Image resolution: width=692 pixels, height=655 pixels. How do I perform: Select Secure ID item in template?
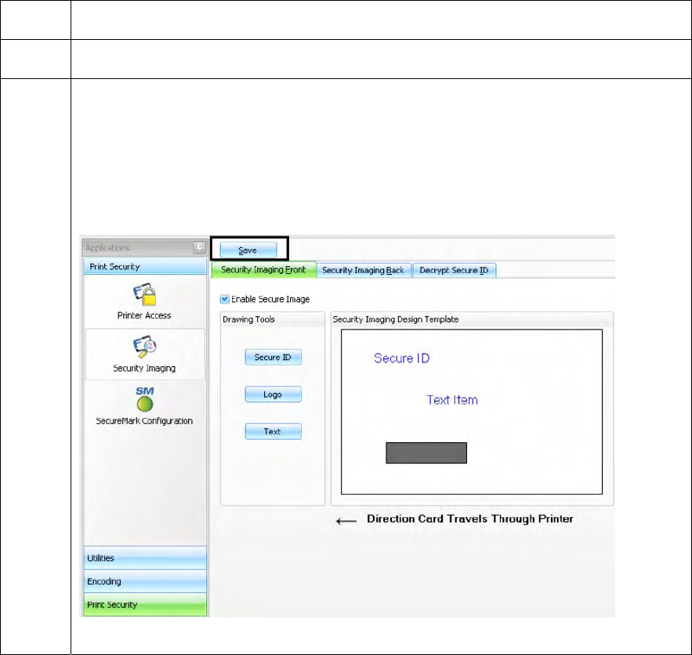coord(401,358)
